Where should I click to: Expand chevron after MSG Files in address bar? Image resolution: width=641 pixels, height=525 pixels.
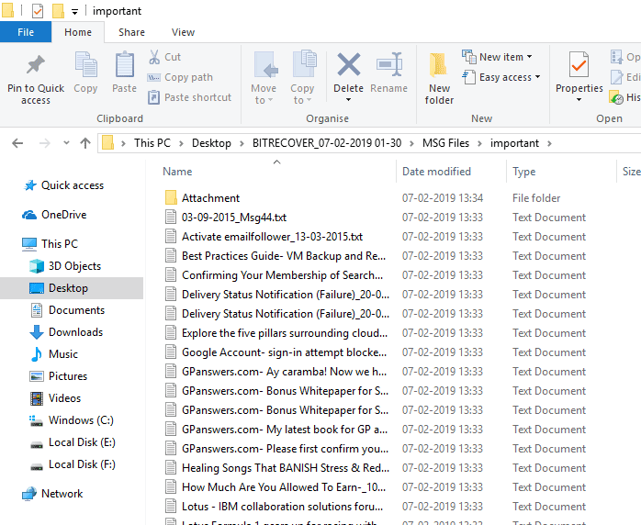point(479,143)
